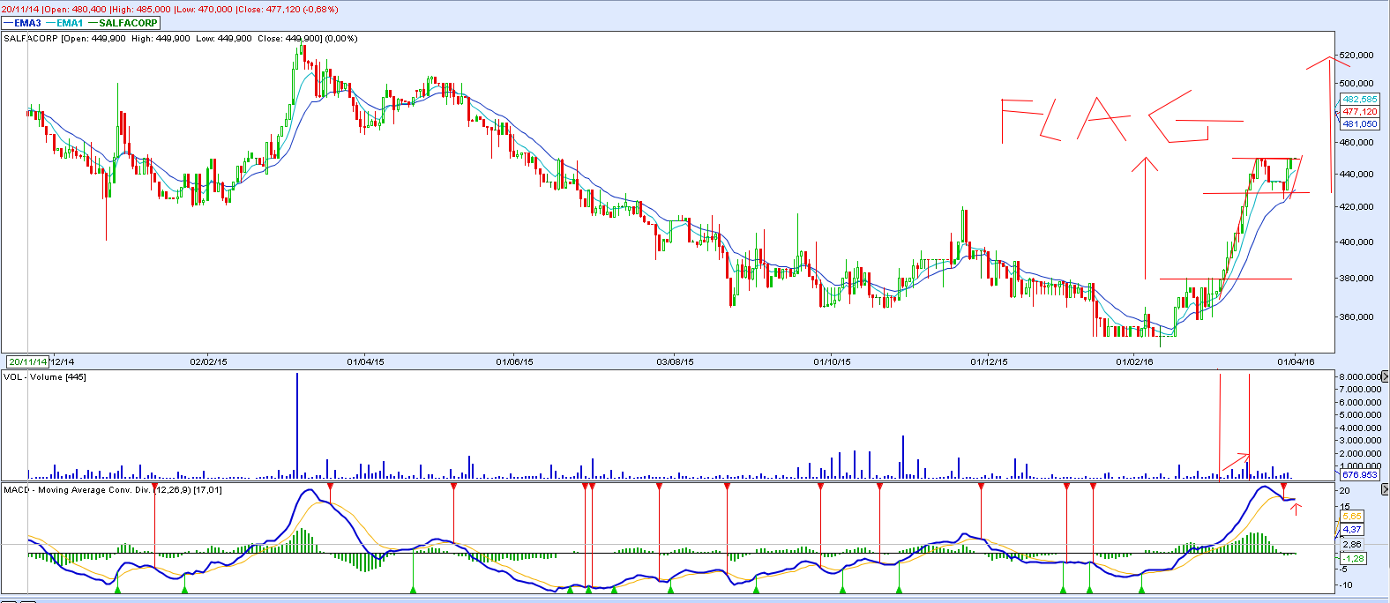1390x603 pixels.
Task: Select the EMA1 legend entry
Action: [70, 23]
